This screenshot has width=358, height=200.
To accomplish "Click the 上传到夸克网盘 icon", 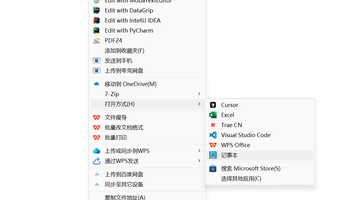I will tap(97, 71).
